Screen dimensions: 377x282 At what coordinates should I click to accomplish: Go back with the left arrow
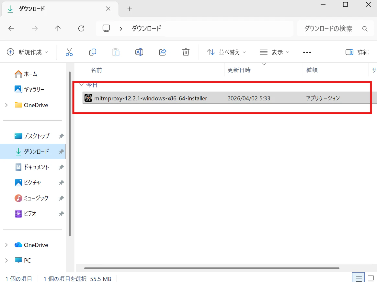click(x=11, y=28)
